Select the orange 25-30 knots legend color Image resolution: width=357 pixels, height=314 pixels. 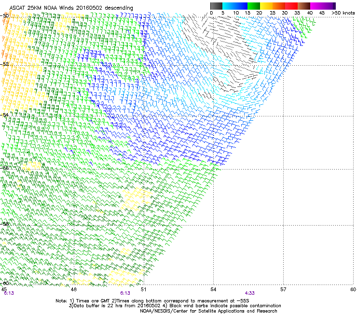click(x=279, y=6)
